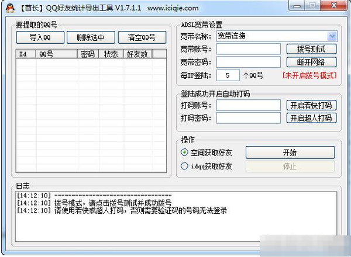Click 开启若快打码 button
The image size is (351, 257).
click(x=311, y=105)
